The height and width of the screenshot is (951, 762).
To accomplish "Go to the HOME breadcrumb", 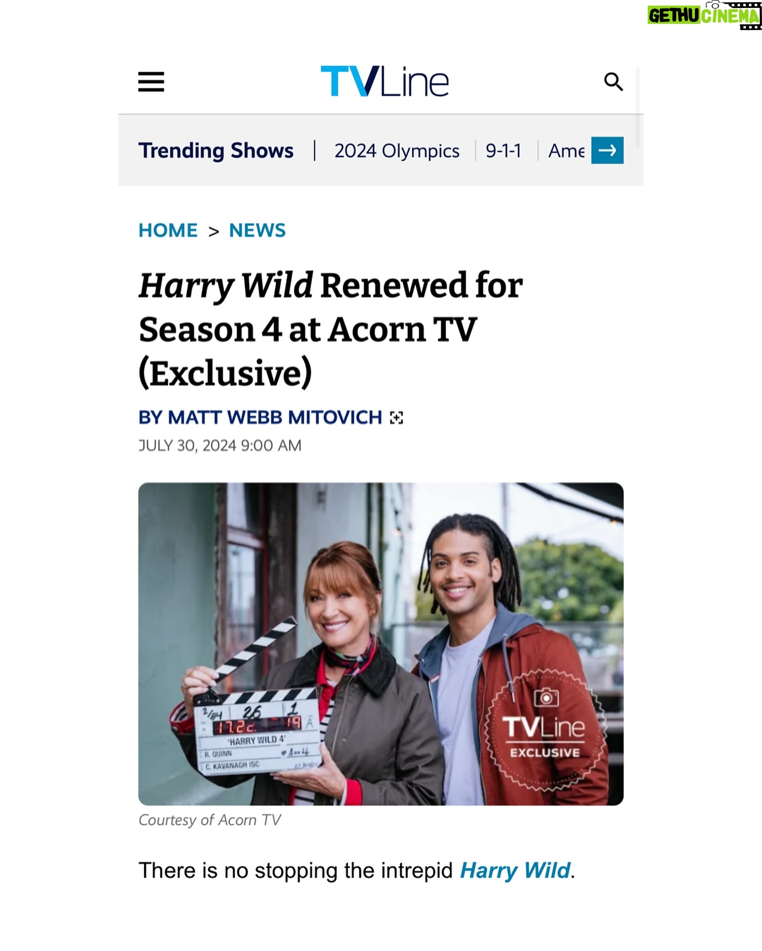I will pos(168,231).
